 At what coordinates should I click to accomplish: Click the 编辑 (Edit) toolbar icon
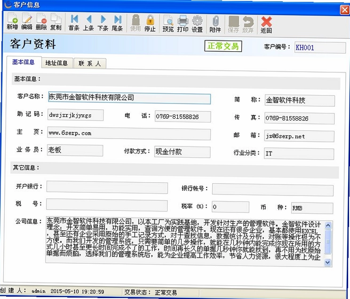click(27, 22)
